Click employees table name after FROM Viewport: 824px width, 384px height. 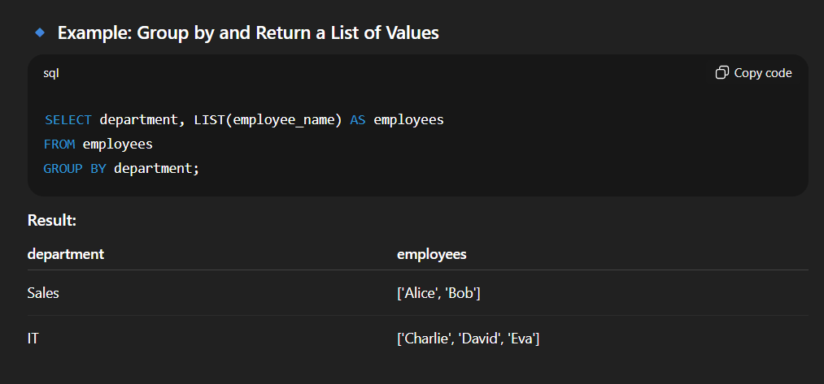118,145
